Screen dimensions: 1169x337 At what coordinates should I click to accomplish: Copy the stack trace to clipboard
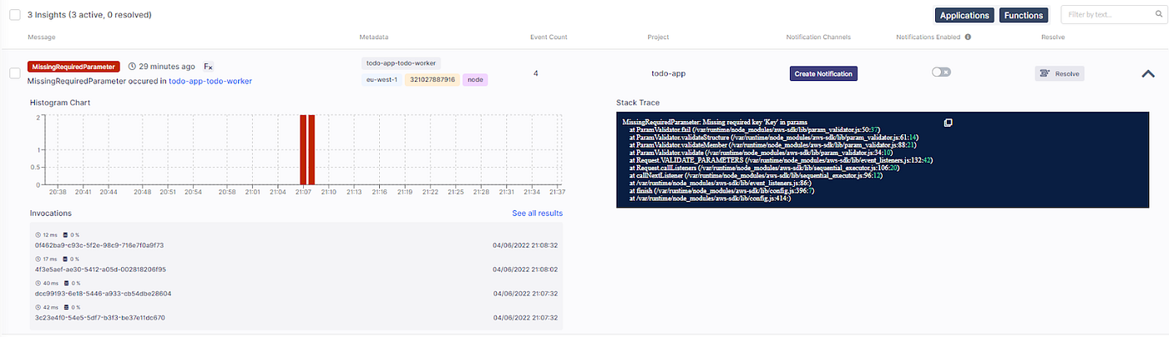[x=948, y=123]
